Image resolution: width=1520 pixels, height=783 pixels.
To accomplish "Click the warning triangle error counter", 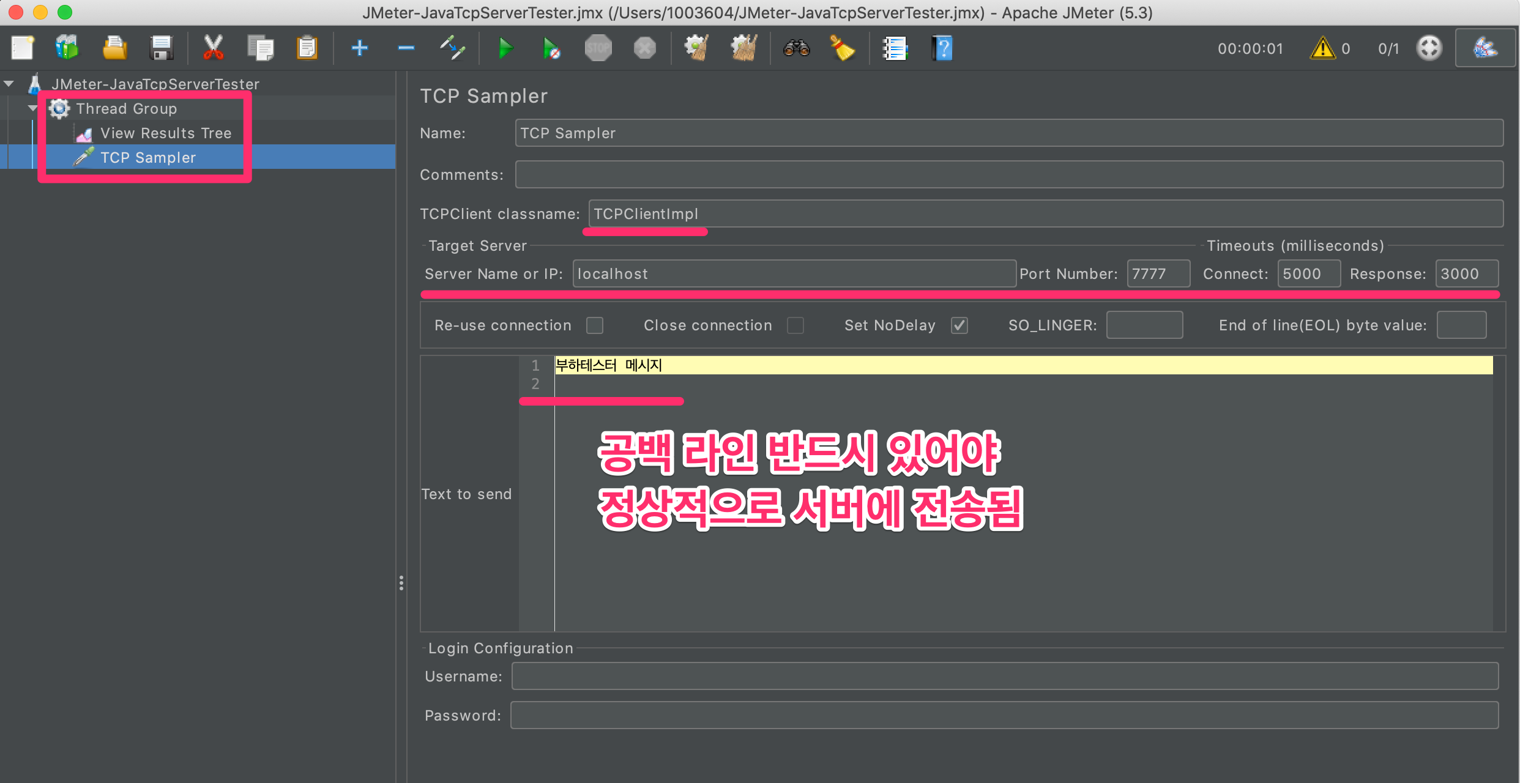I will [x=1322, y=48].
